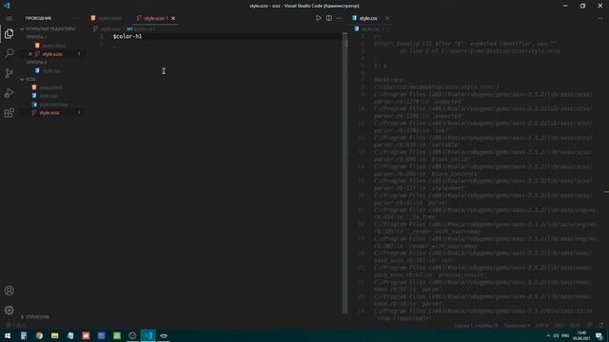609x342 pixels.
Task: Click the line and column status bar item
Action: point(476,325)
